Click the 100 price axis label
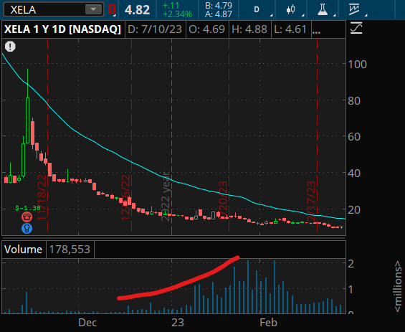 pos(357,65)
